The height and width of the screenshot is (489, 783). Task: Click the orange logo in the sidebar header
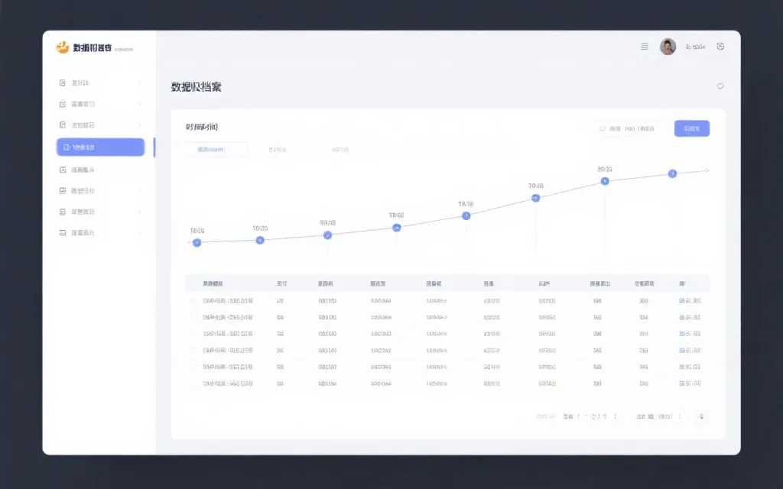click(x=63, y=48)
